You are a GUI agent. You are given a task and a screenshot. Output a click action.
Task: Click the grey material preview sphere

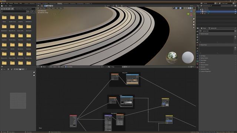(x=188, y=57)
